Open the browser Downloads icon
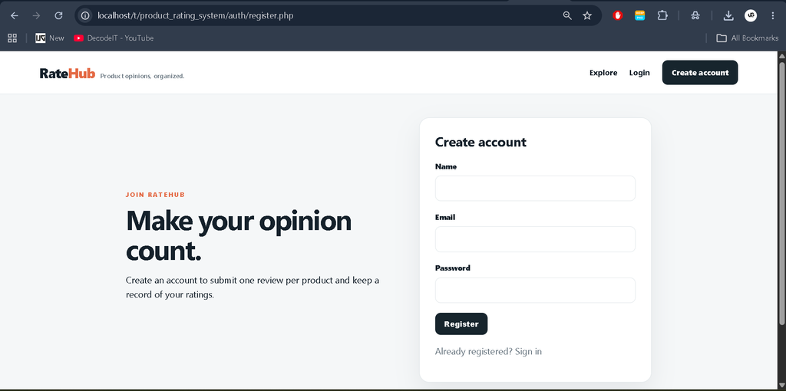Screen dimensions: 786x391 coord(728,15)
